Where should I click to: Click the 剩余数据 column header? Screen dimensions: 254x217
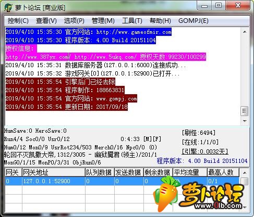pos(158,172)
